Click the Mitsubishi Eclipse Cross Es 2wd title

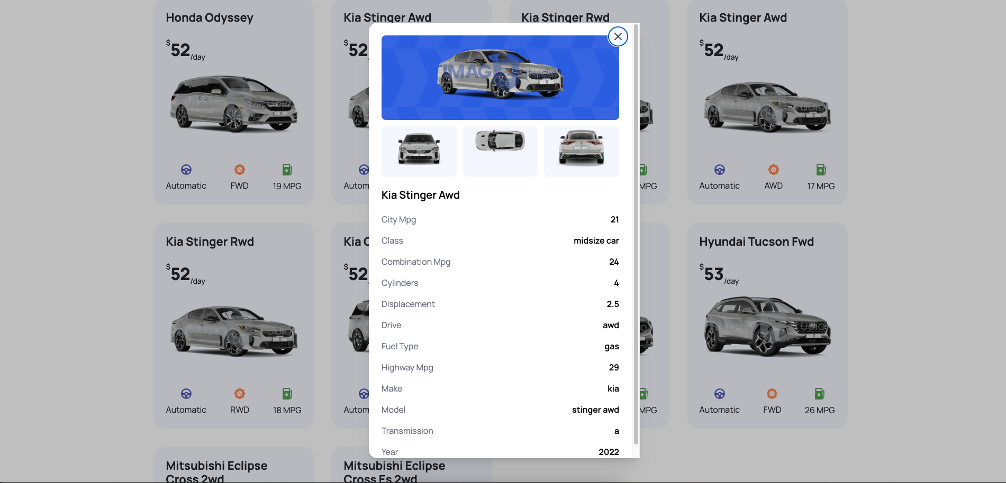tap(394, 472)
